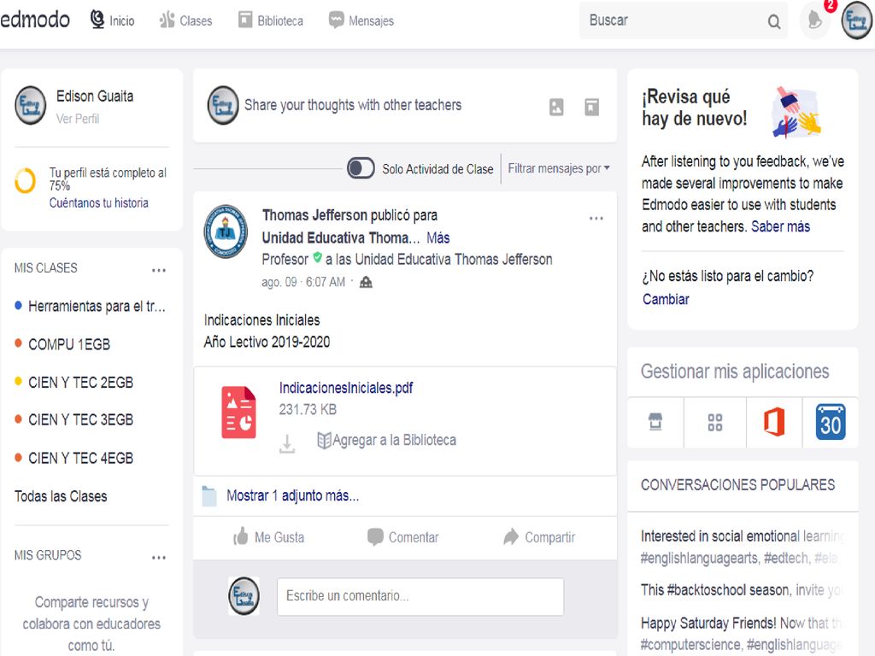Add attachment with Agregar a la Biblioteca
The width and height of the screenshot is (875, 656).
tap(386, 440)
